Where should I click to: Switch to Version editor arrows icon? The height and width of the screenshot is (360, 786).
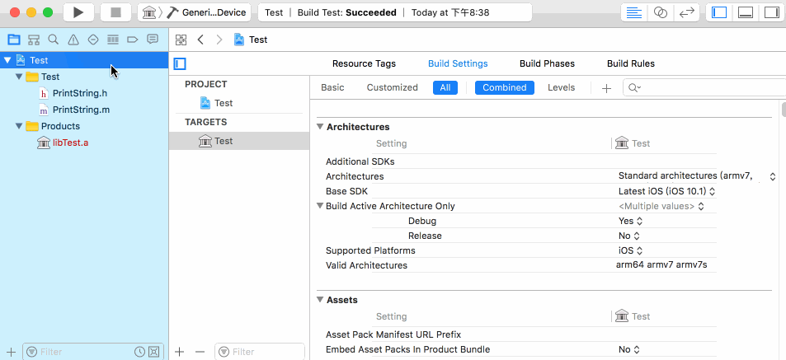coord(686,13)
